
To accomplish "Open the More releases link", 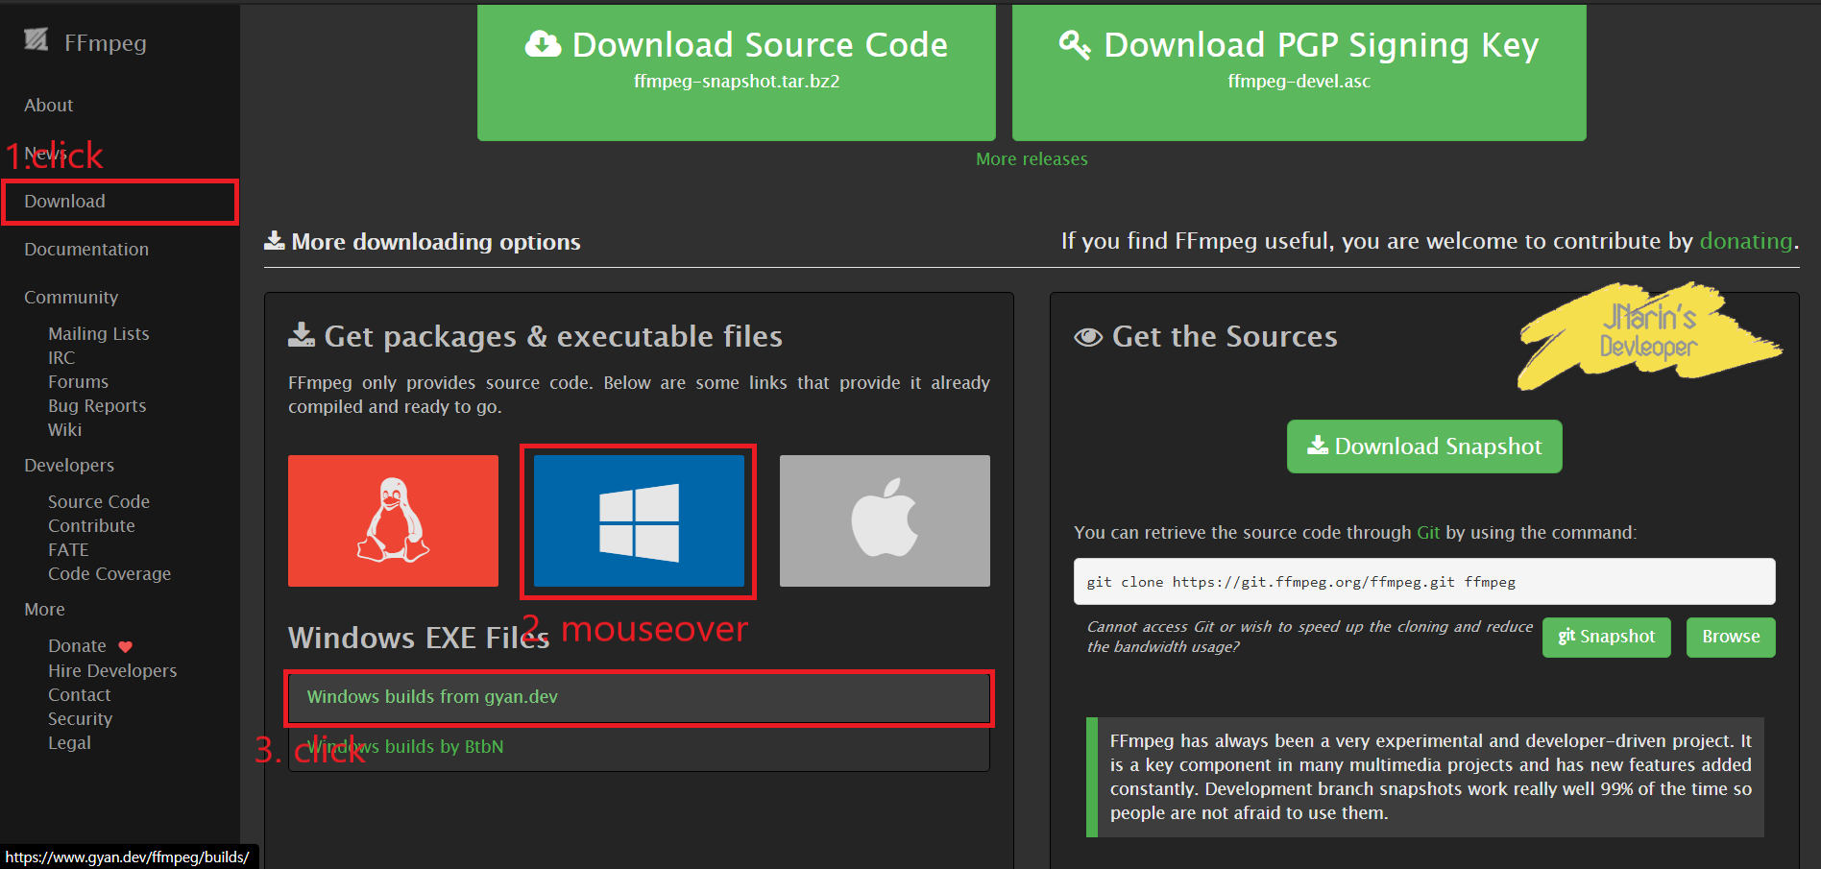I will [1032, 159].
